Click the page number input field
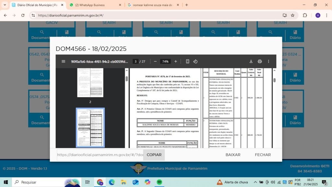 [x=136, y=61]
